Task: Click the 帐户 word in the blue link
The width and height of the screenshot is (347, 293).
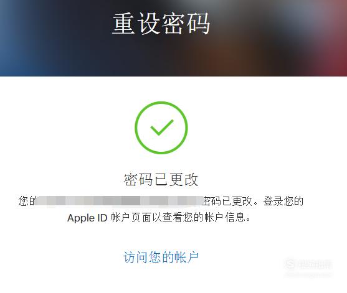Action: [x=186, y=257]
